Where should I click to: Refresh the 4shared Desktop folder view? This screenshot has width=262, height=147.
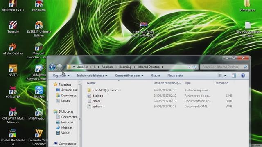[195, 67]
